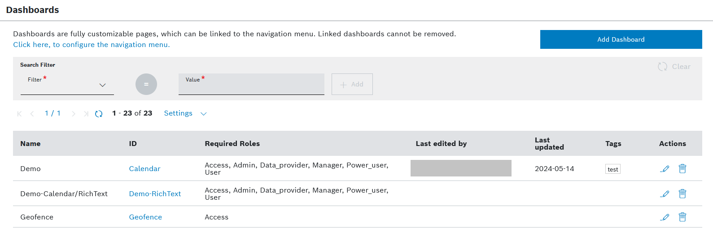Add the search filter entry
Image resolution: width=713 pixels, height=232 pixels.
pos(352,84)
